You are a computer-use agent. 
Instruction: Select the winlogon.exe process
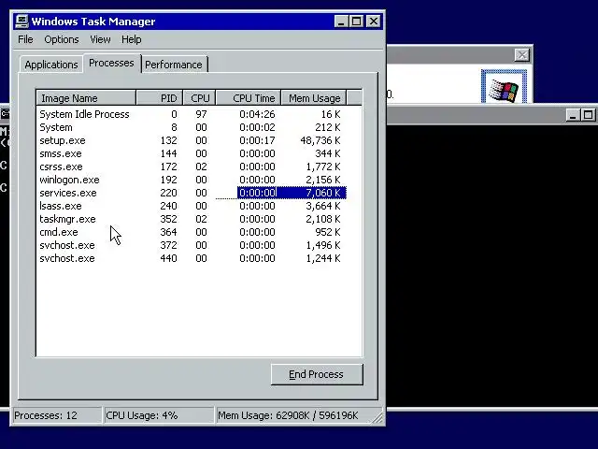pyautogui.click(x=191, y=180)
